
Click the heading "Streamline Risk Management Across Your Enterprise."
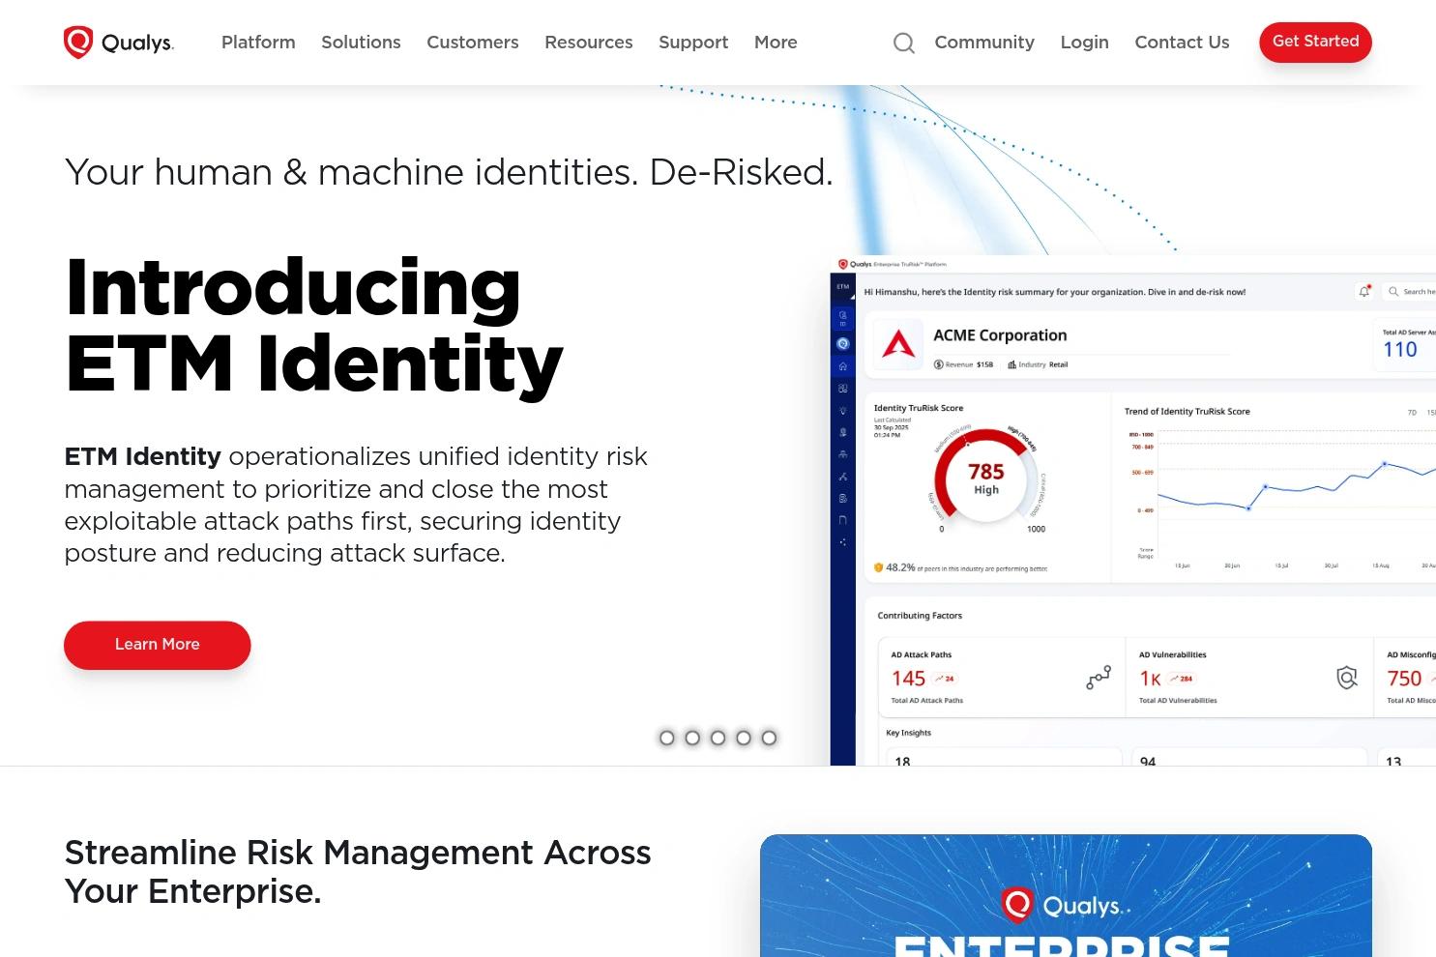[x=358, y=872]
